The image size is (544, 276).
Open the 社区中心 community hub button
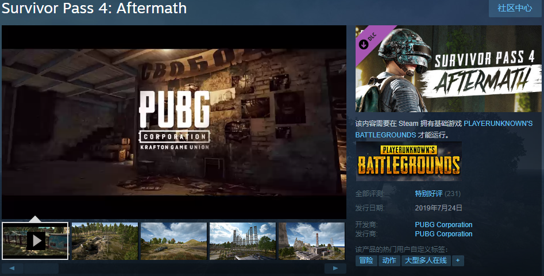pyautogui.click(x=515, y=8)
